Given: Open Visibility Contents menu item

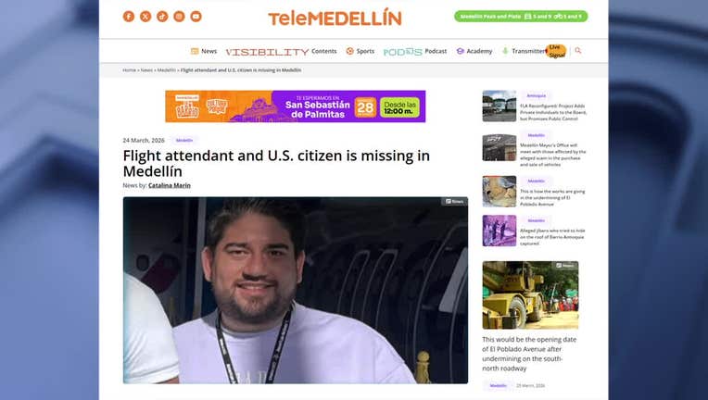Looking at the screenshot, I should coord(281,52).
